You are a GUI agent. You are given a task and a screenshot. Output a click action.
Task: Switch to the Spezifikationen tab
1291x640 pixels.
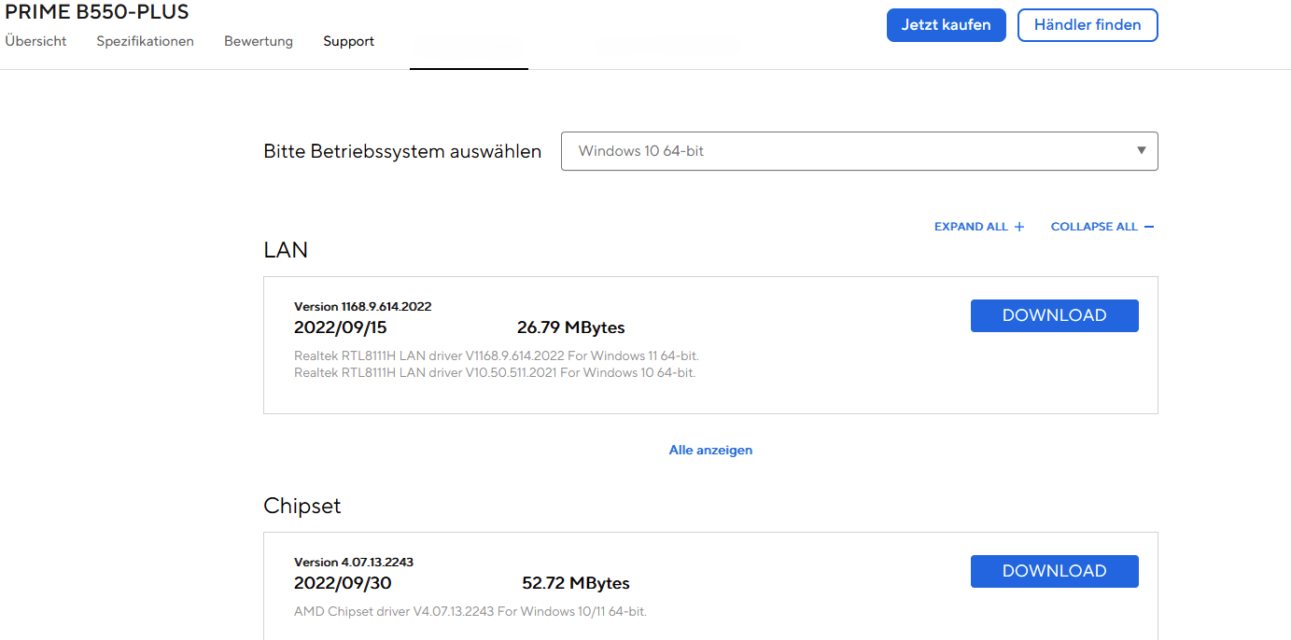[x=146, y=41]
